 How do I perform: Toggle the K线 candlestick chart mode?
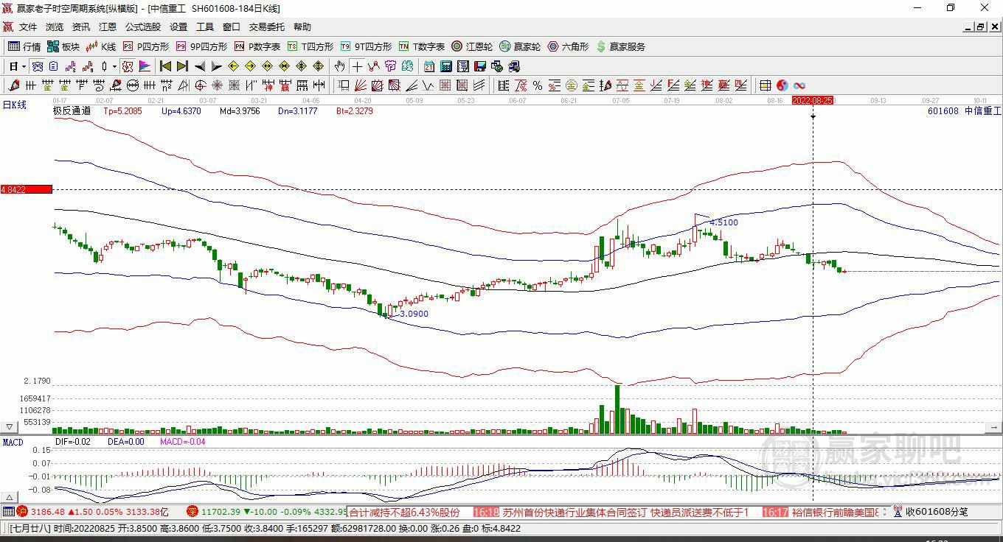pyautogui.click(x=101, y=46)
